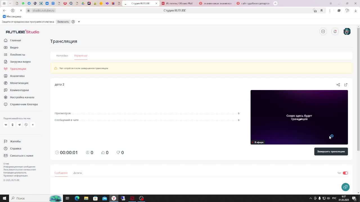Viewport: 360px width, 202px height.
Task: Open notifications bell in header
Action: (x=335, y=31)
